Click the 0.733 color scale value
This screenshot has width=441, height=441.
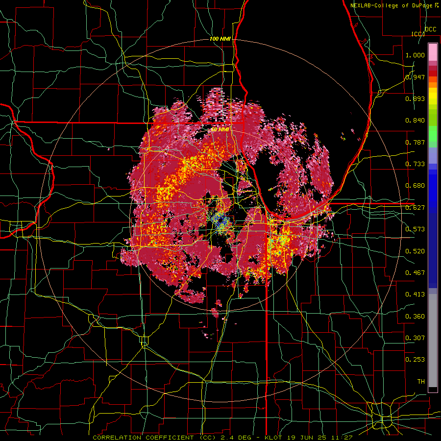415,164
